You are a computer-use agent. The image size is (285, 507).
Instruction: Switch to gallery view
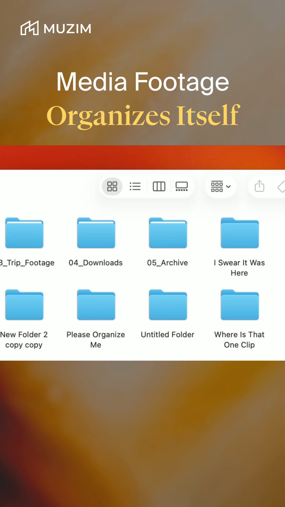(182, 186)
